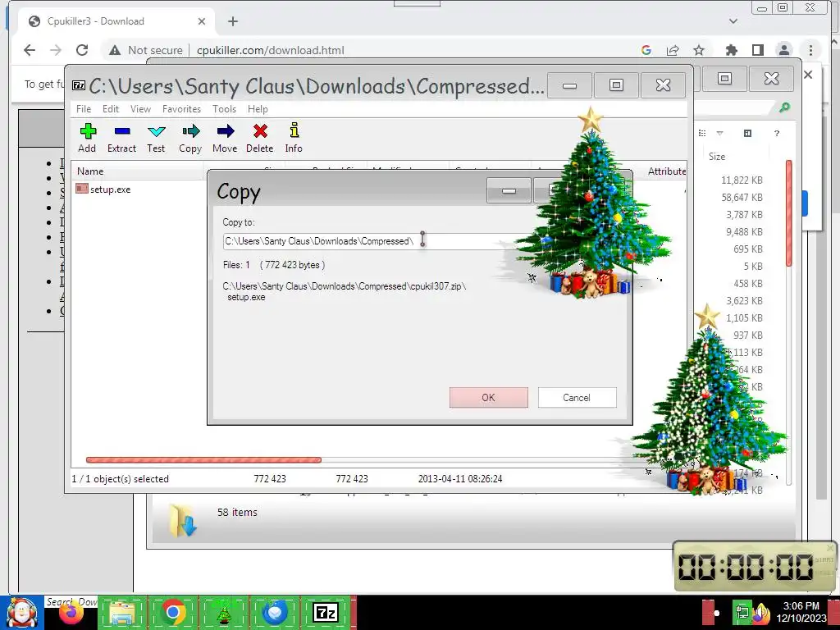
Task: Click the Google icon in address bar
Action: coord(646,50)
